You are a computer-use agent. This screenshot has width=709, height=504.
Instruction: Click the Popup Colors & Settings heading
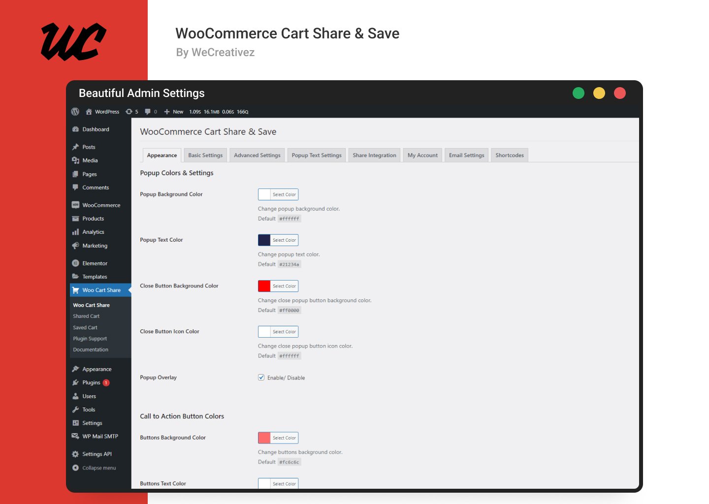coord(177,173)
